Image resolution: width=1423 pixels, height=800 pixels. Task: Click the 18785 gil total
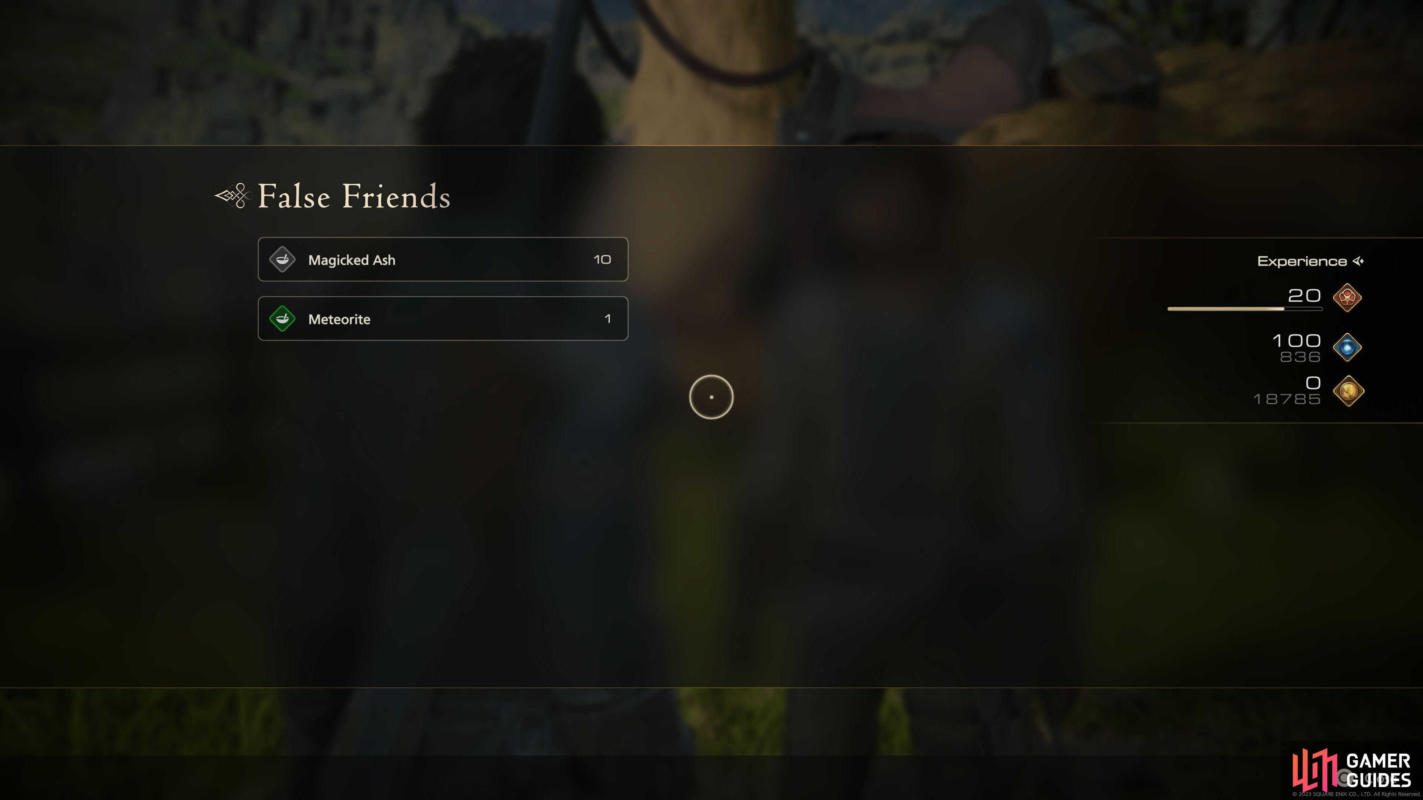[1287, 399]
